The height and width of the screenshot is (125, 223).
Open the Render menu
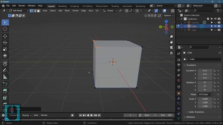coord(22,6)
